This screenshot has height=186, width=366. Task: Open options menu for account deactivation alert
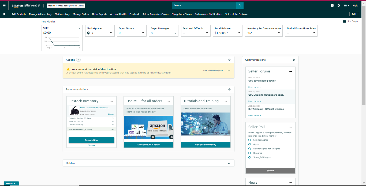coord(229,71)
